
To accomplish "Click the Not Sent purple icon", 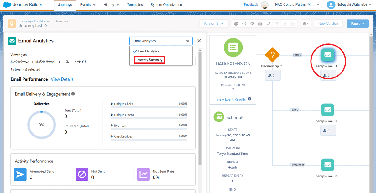I will click(82, 174).
